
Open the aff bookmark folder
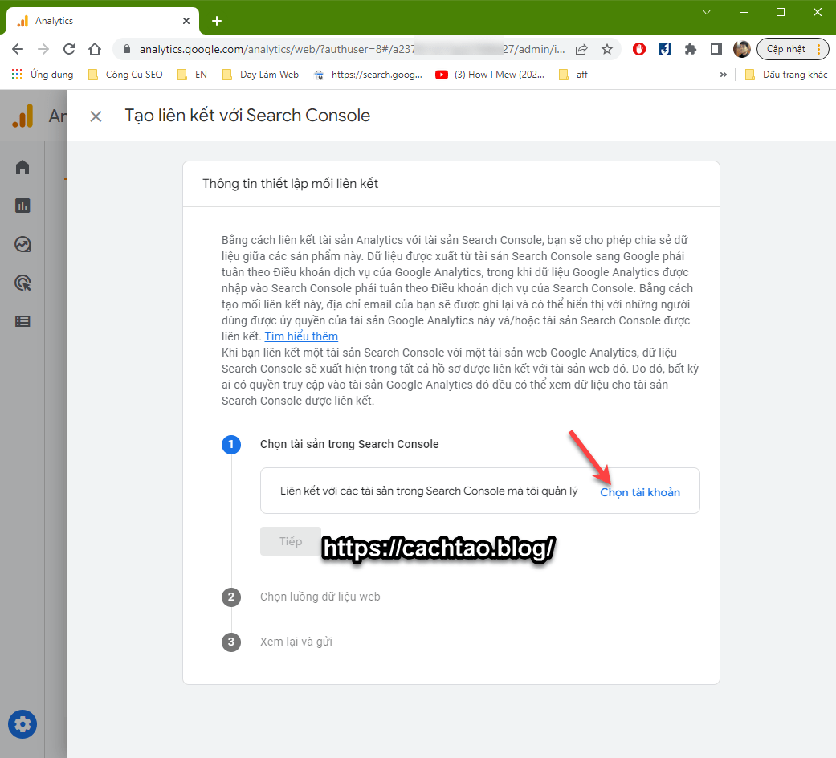click(573, 75)
